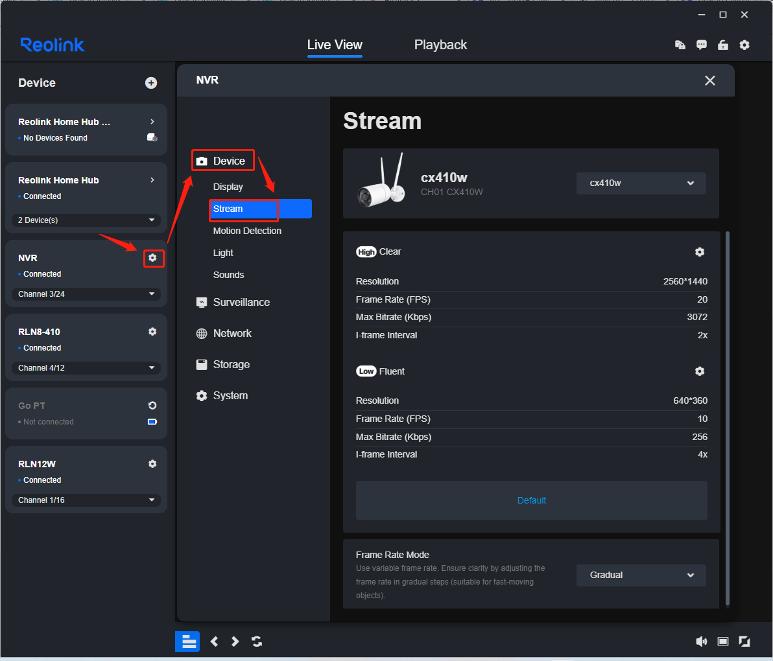Open Fluent stream settings gear

click(x=700, y=371)
